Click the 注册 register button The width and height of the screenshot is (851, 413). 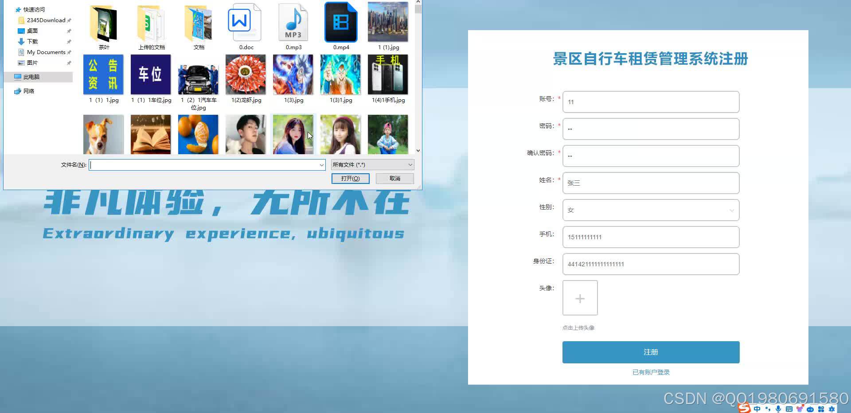[x=650, y=352]
